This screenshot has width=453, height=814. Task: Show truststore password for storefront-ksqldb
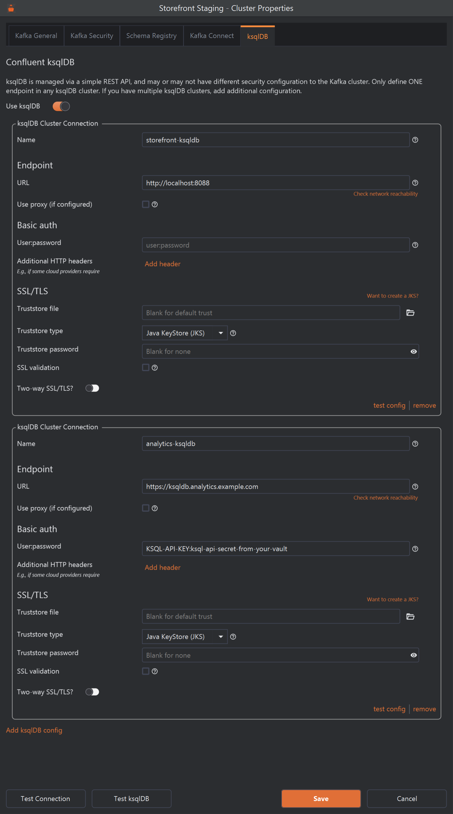[414, 352]
